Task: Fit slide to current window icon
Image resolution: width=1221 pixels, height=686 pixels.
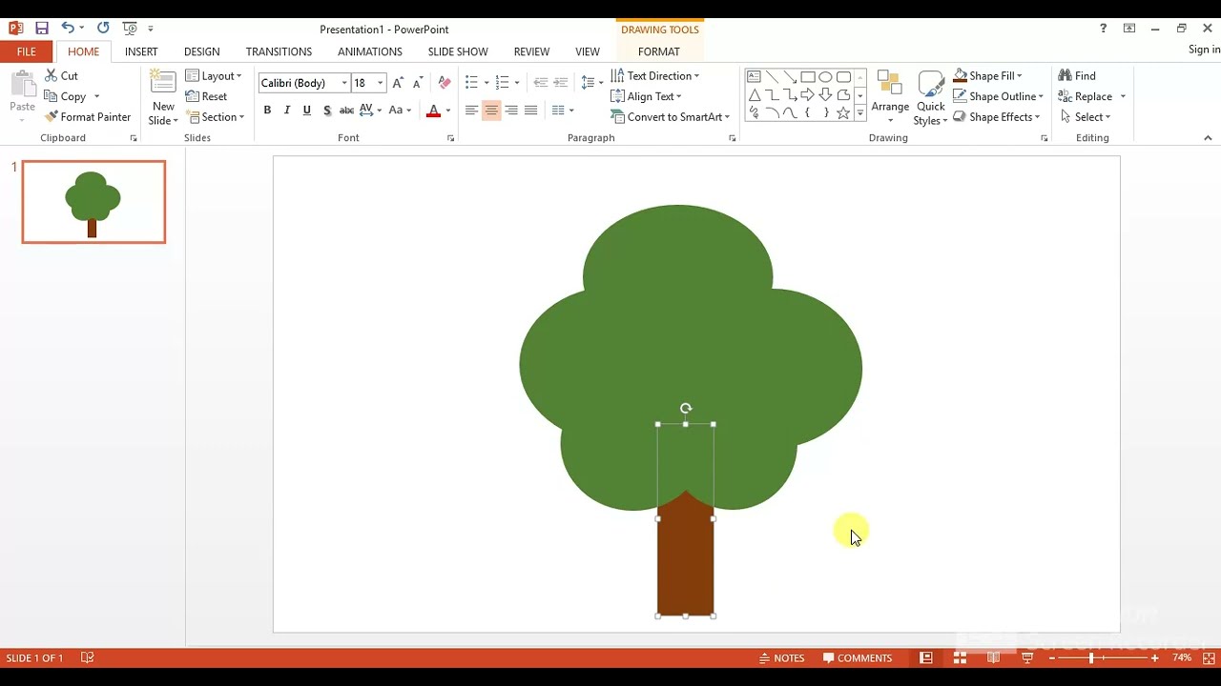Action: pos(1209,658)
